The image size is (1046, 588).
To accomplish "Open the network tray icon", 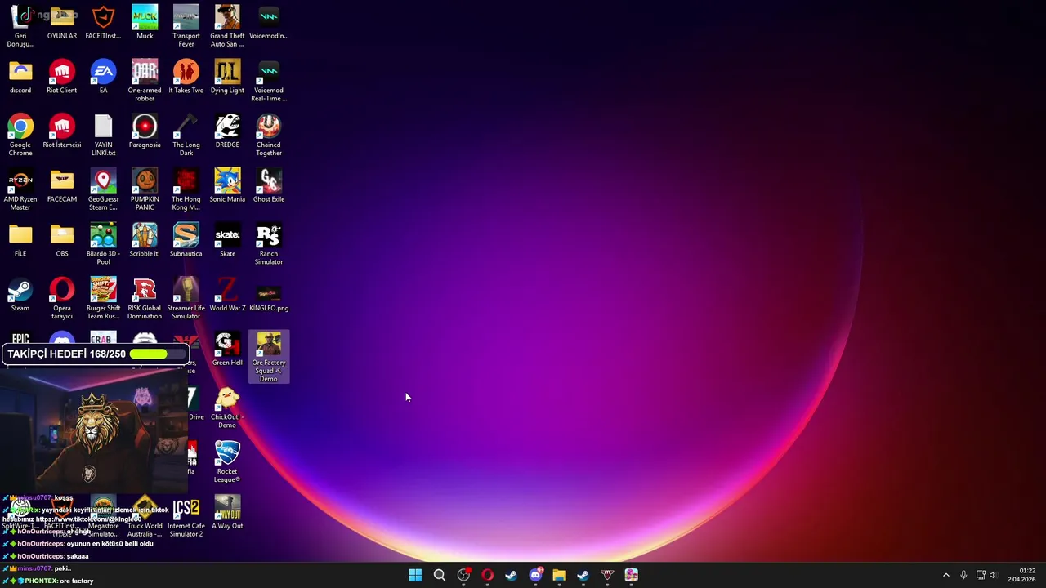I will pyautogui.click(x=981, y=575).
